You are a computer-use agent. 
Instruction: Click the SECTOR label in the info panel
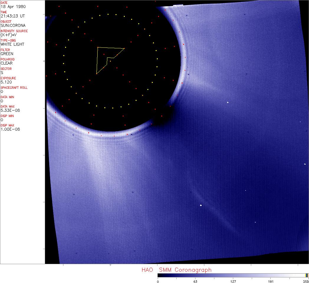click(6, 69)
